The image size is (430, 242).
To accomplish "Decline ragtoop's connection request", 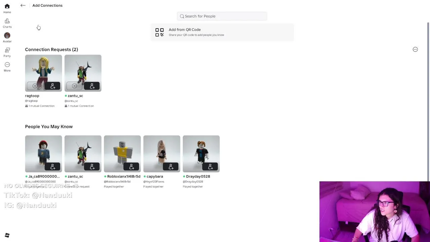I will [x=35, y=86].
